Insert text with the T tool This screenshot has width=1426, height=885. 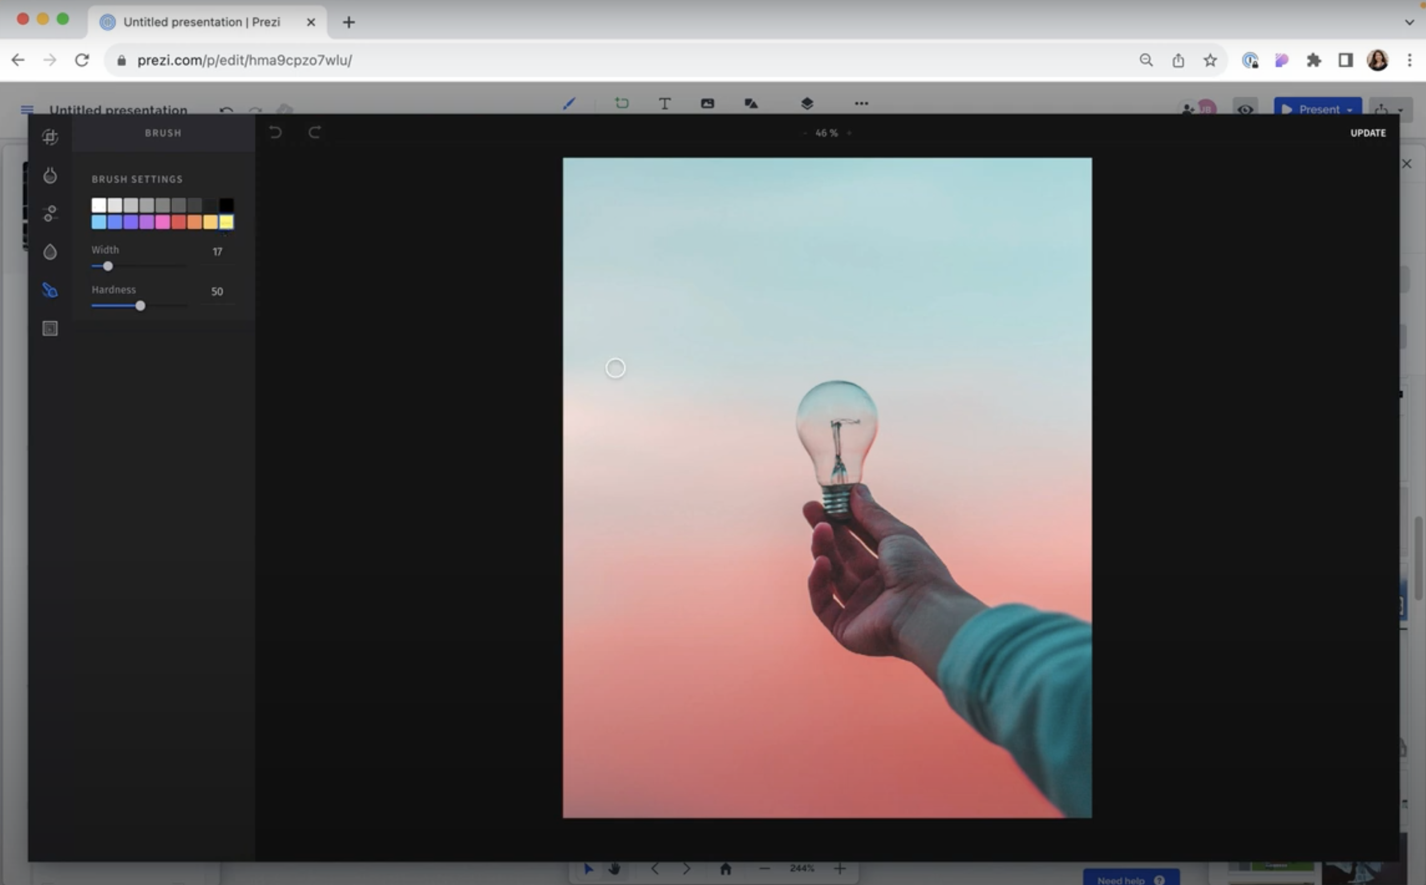click(x=664, y=104)
